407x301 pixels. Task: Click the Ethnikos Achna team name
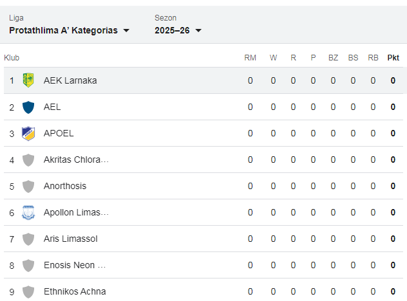point(75,291)
